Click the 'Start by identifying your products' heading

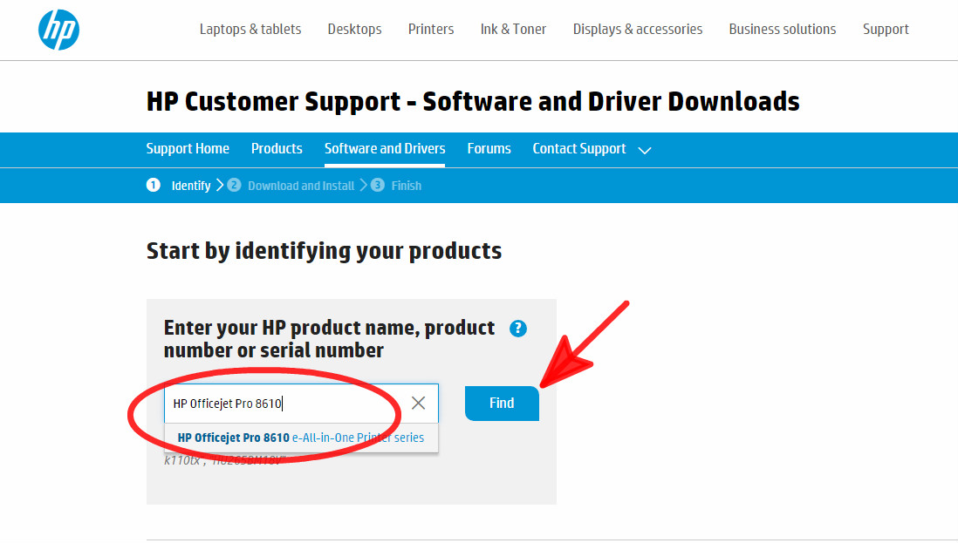click(324, 251)
